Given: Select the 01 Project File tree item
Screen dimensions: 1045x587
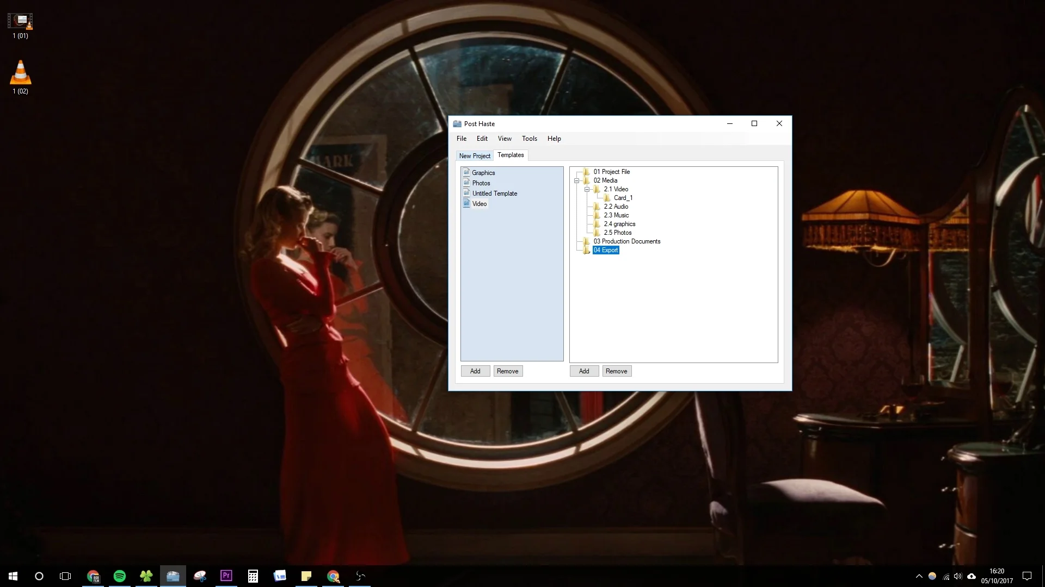Looking at the screenshot, I should [x=612, y=172].
